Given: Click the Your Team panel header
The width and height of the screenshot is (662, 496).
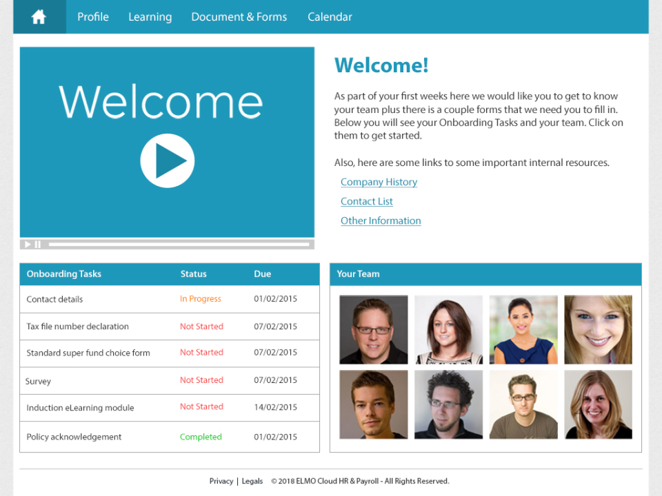Looking at the screenshot, I should tap(485, 274).
